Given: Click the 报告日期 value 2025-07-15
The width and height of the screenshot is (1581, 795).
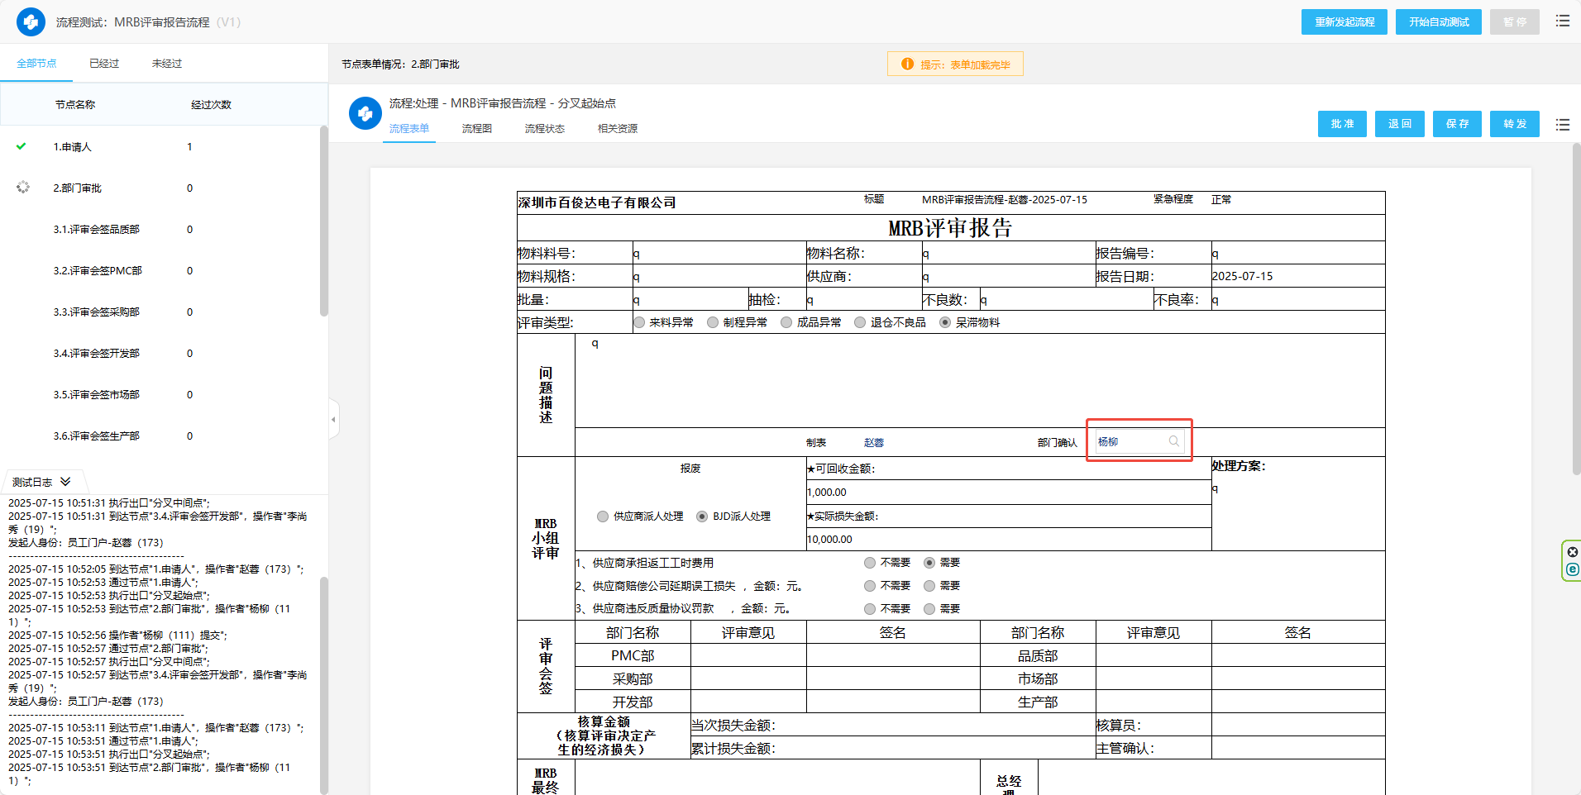Looking at the screenshot, I should [x=1242, y=276].
